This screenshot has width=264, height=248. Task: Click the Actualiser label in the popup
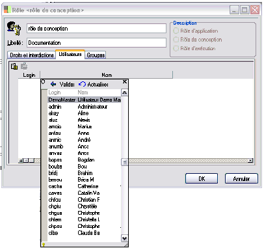point(98,84)
